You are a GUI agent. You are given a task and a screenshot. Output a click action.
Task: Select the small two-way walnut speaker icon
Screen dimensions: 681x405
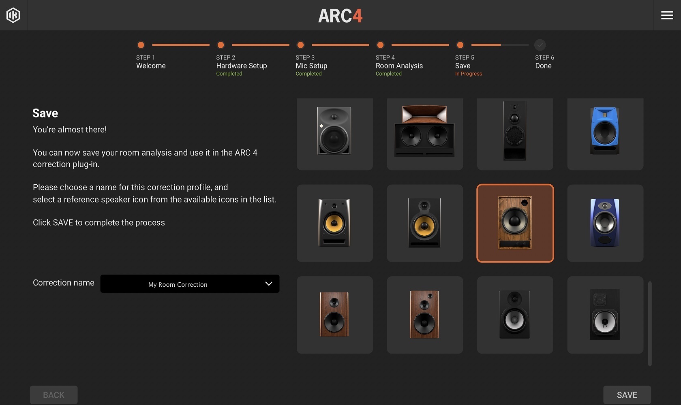tap(334, 315)
